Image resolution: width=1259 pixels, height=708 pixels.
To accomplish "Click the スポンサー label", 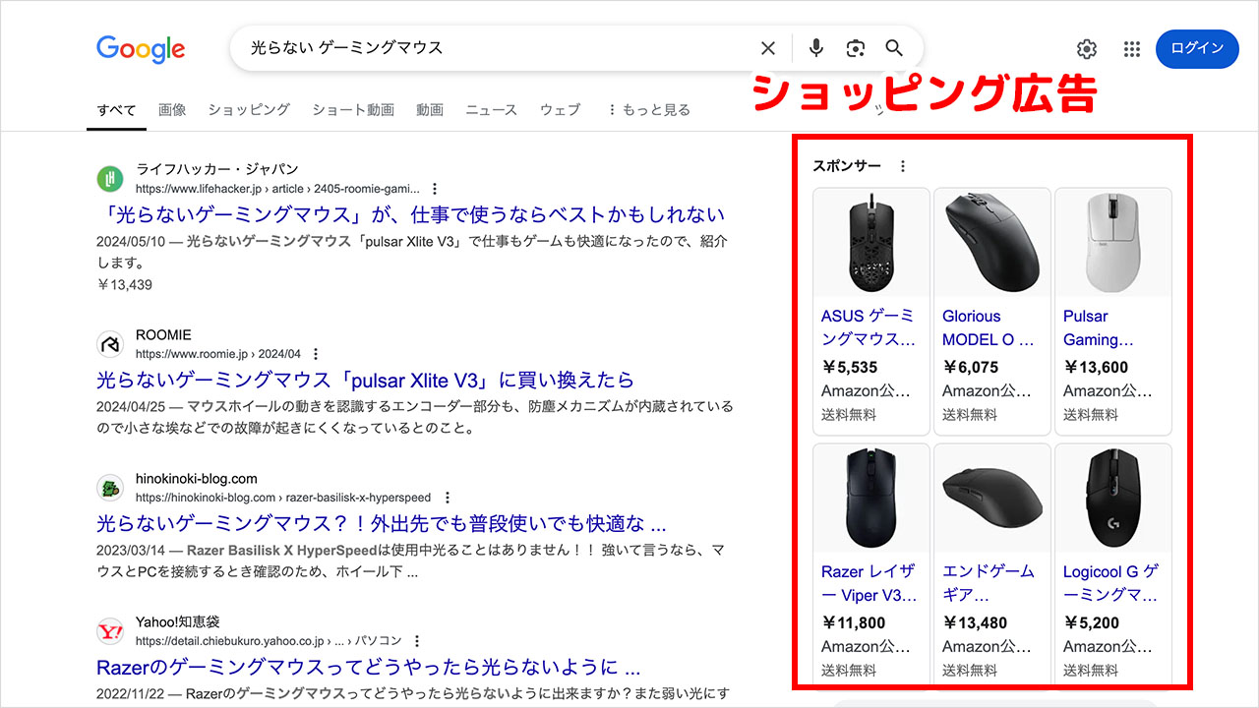I will pyautogui.click(x=847, y=166).
